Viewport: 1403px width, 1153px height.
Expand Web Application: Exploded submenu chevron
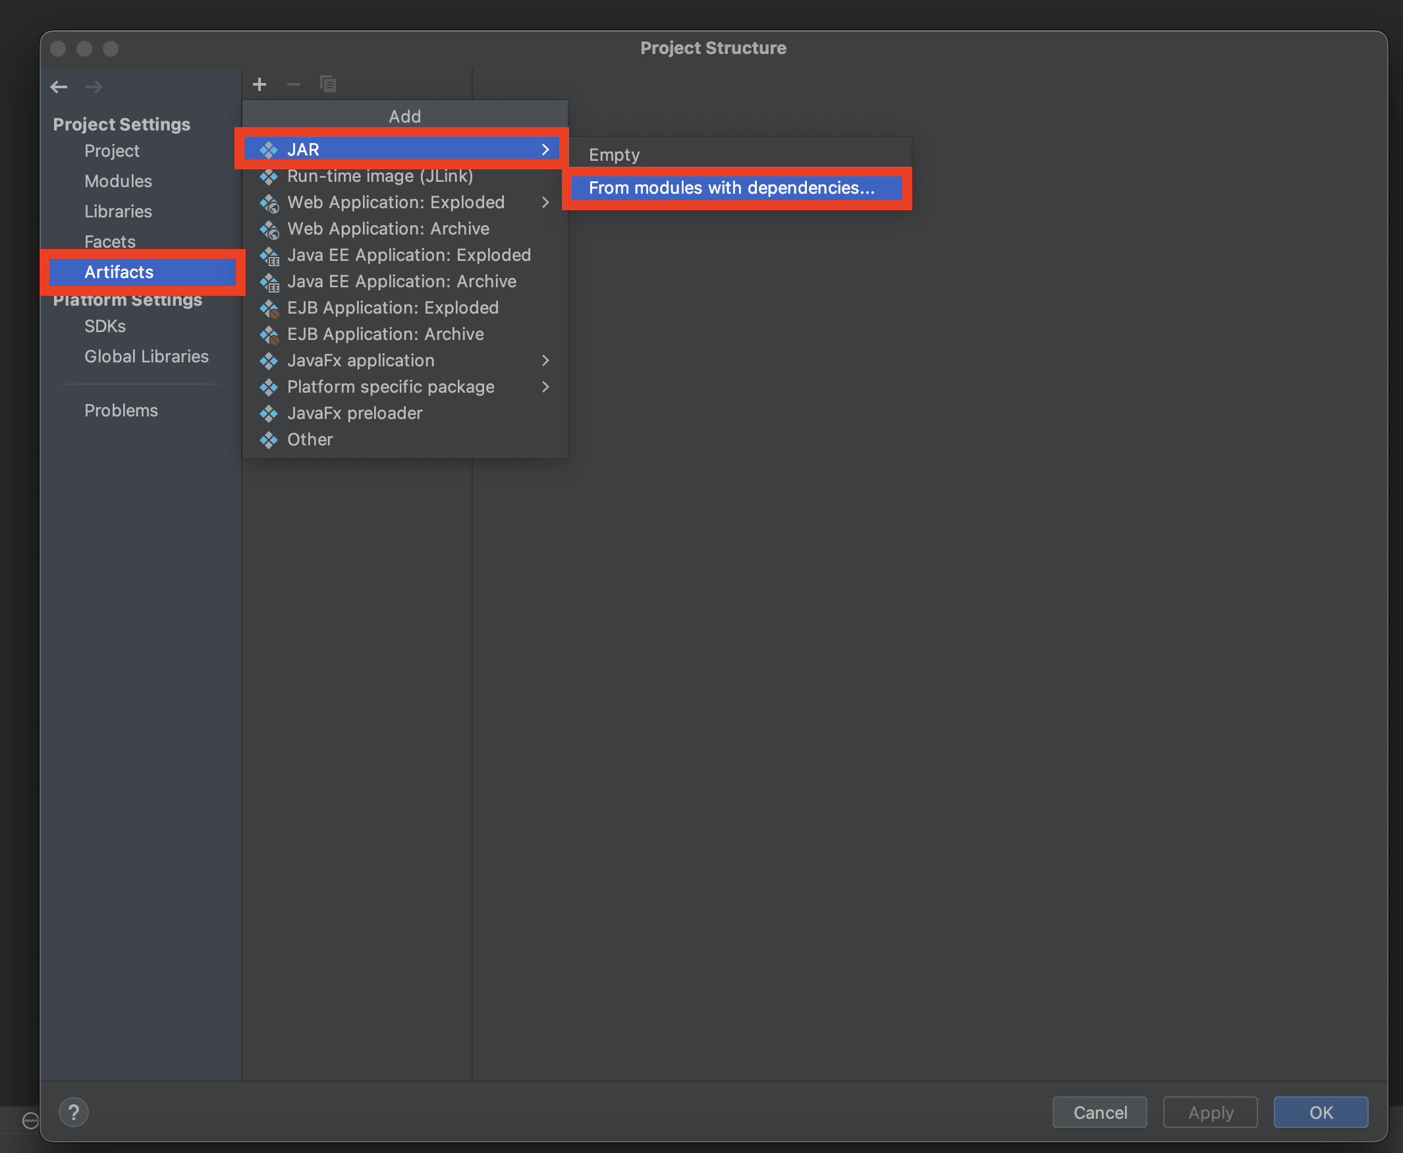point(545,202)
